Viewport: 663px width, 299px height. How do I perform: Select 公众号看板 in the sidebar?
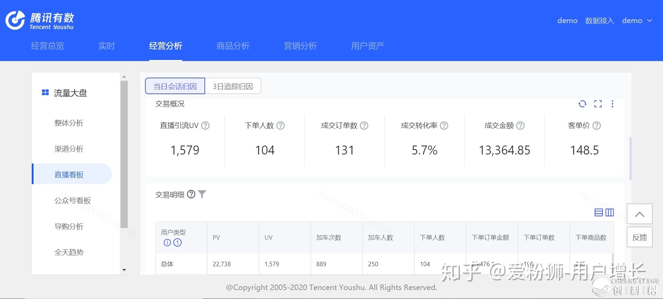tap(73, 201)
